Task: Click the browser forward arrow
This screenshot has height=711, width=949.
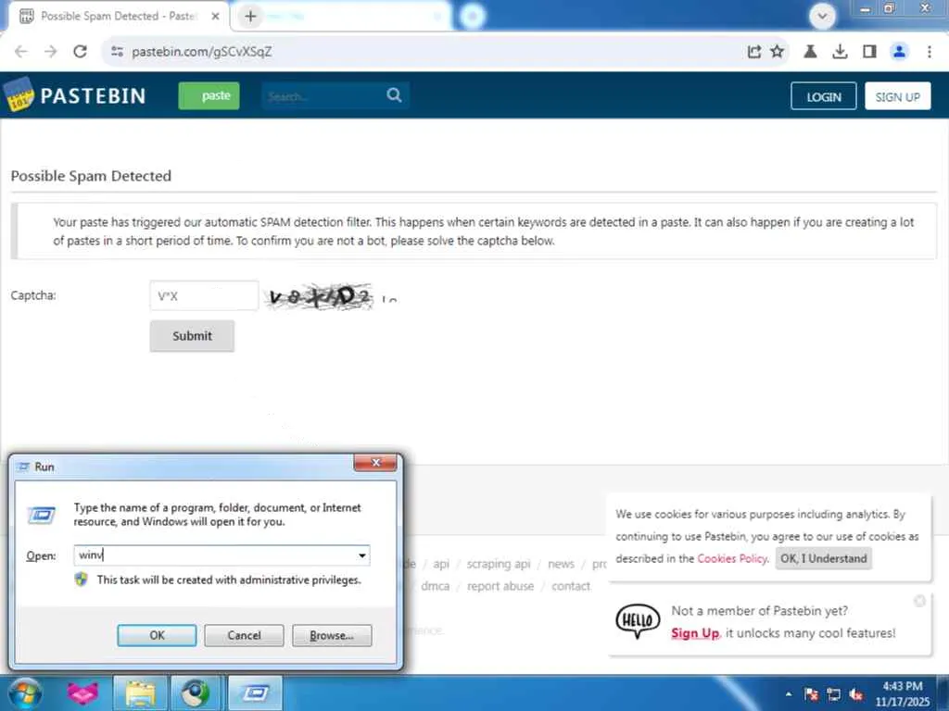Action: pyautogui.click(x=51, y=52)
